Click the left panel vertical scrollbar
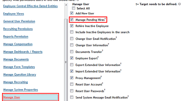Viewport: 183px width, 101px height. click(62, 50)
